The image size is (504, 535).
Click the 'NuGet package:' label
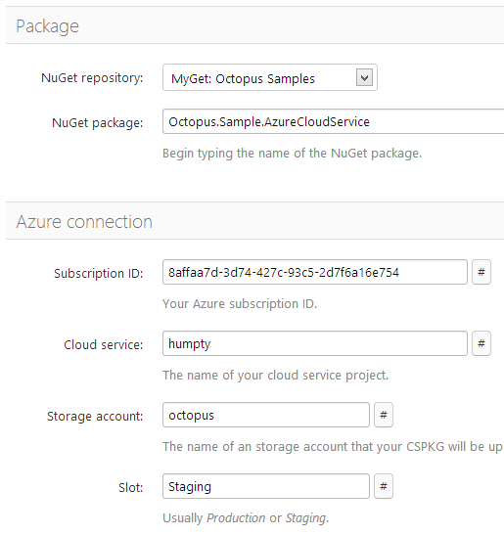coord(98,123)
